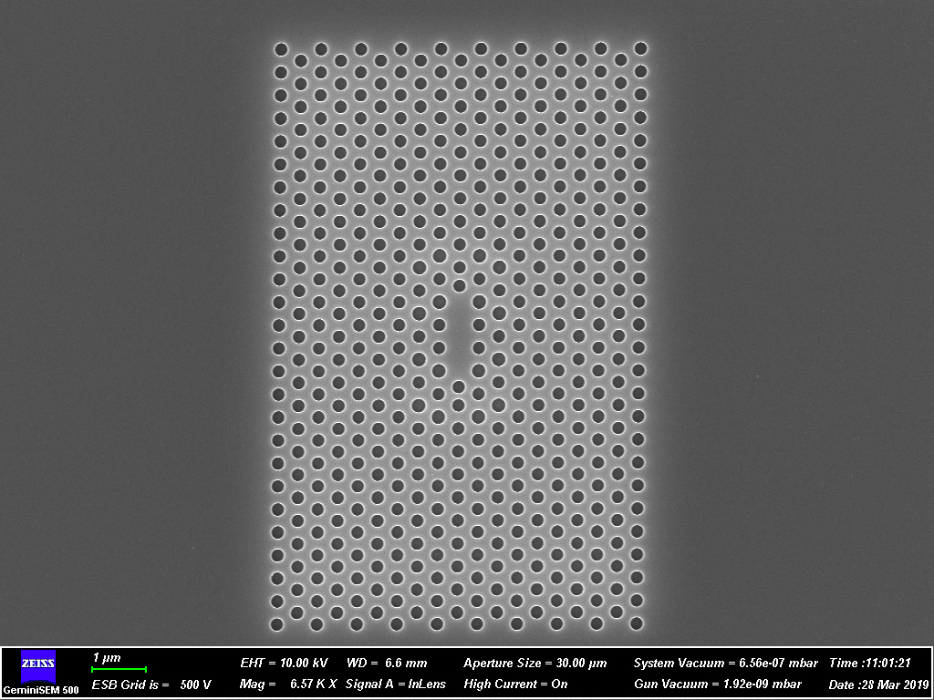The width and height of the screenshot is (934, 700).
Task: Select the Aperture Size = 30.00 µm readout
Action: [x=534, y=663]
